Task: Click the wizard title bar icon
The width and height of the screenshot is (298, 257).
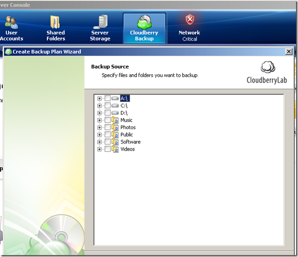Action: click(8, 52)
